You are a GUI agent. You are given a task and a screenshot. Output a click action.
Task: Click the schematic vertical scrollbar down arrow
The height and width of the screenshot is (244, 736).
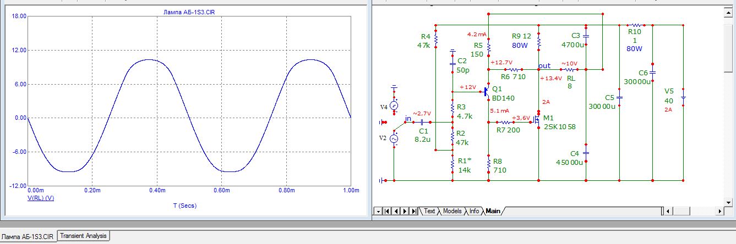click(728, 202)
